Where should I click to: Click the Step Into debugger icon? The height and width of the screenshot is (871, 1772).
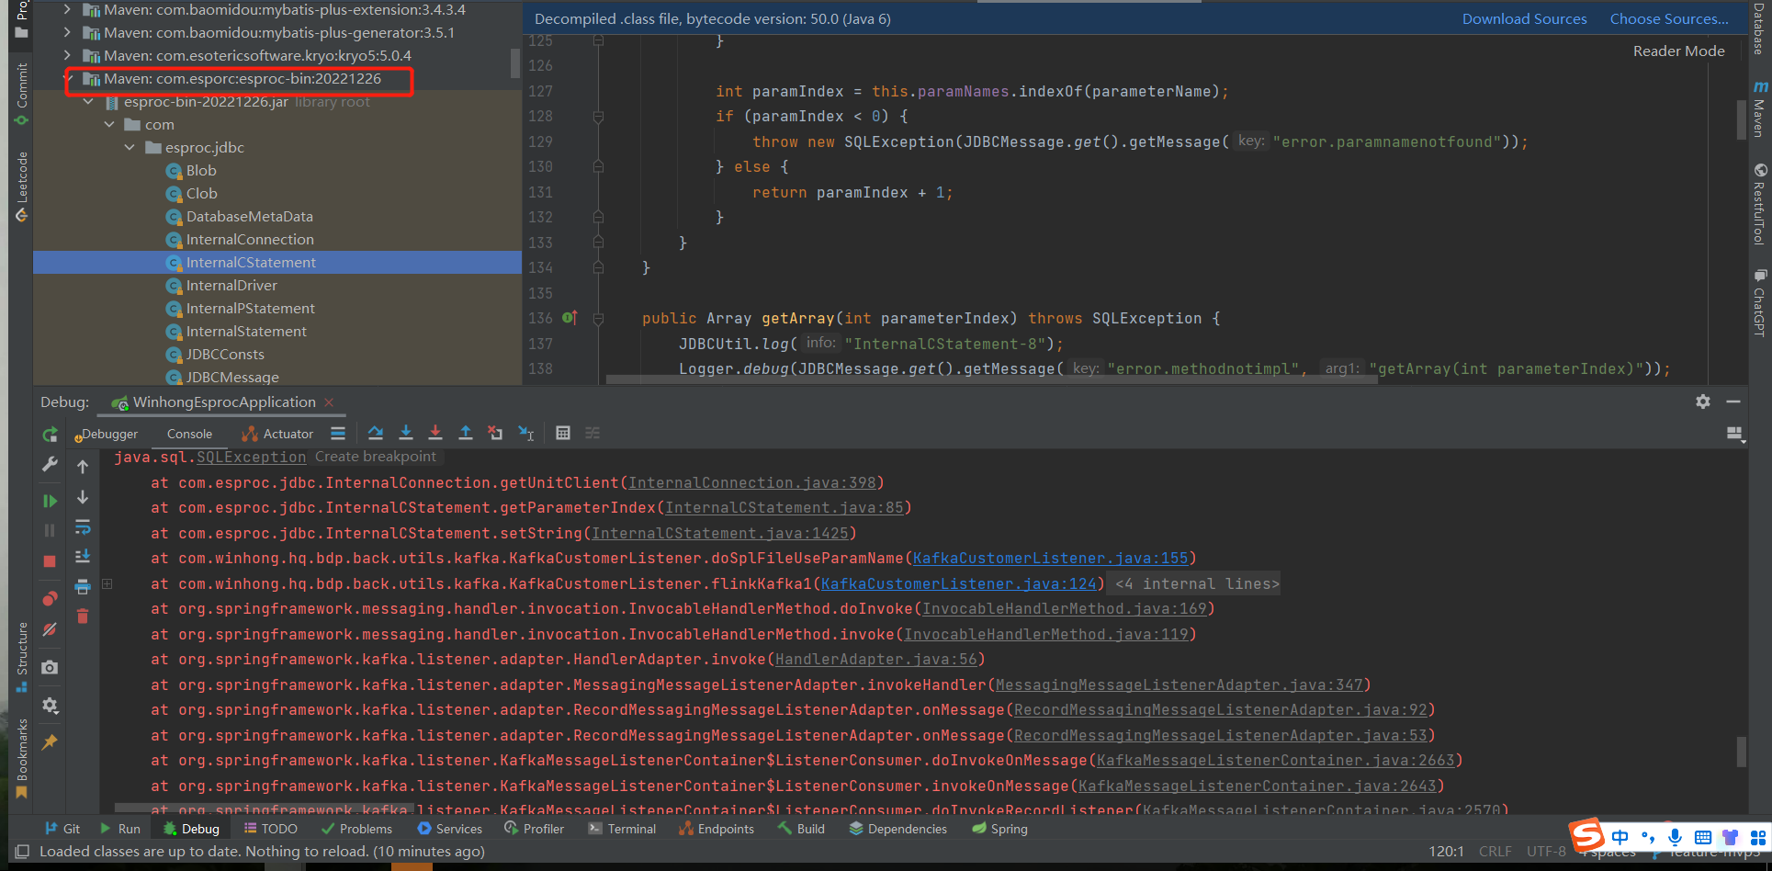click(x=406, y=433)
